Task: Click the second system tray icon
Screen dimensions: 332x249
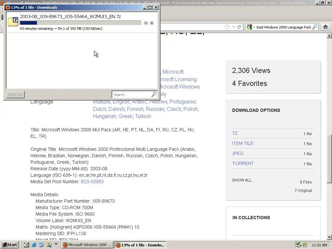Action: (304, 245)
